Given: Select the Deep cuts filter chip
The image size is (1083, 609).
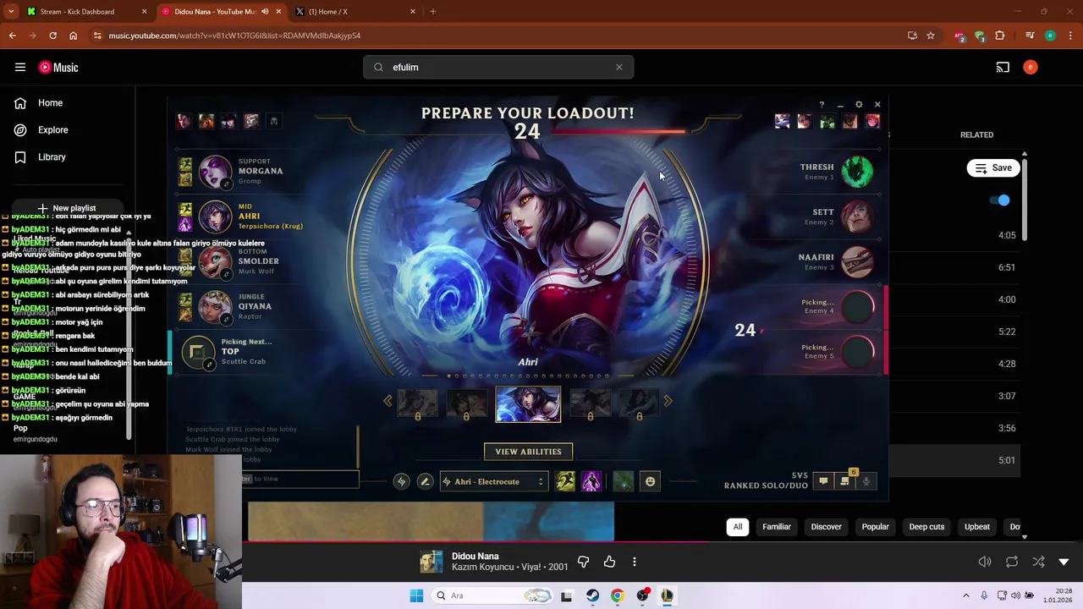Looking at the screenshot, I should coord(926,527).
